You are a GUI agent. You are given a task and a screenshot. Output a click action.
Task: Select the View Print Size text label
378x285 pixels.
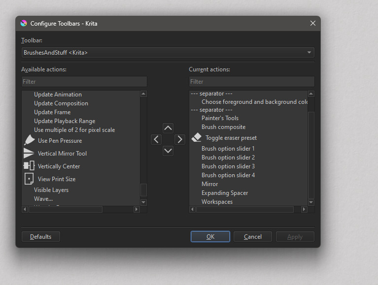(x=57, y=179)
